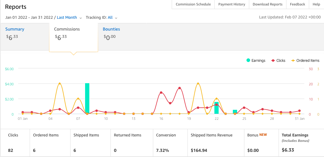Viewport: 324px width, 157px height.
Task: Click the Clicks peak point on Jan 18
Action: click(x=180, y=88)
